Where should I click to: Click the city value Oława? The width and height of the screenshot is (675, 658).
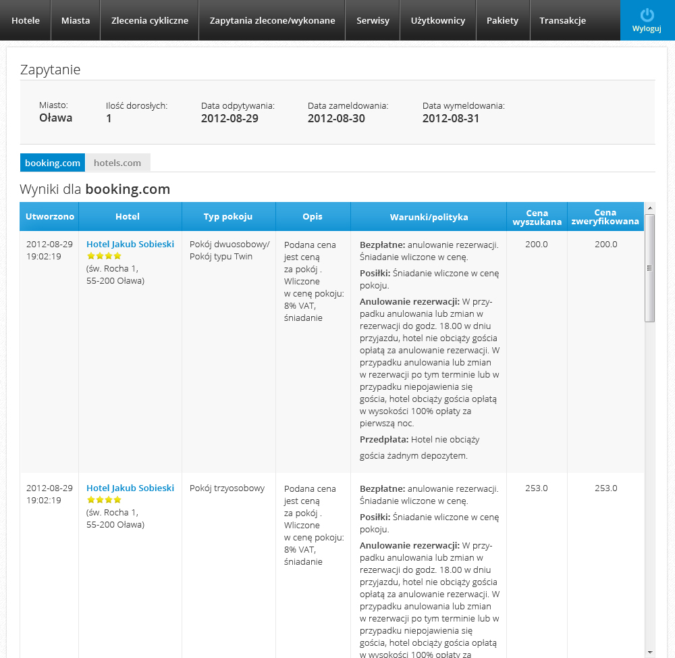tap(55, 118)
